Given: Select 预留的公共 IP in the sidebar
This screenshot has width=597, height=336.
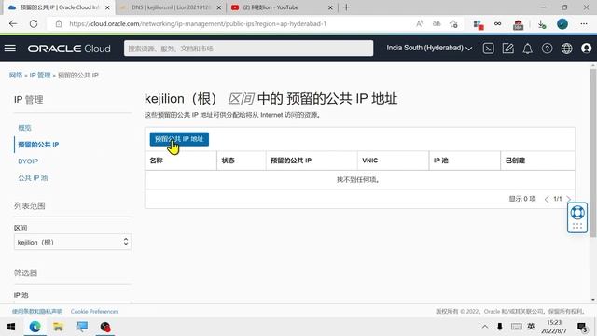Looking at the screenshot, I should tap(38, 145).
